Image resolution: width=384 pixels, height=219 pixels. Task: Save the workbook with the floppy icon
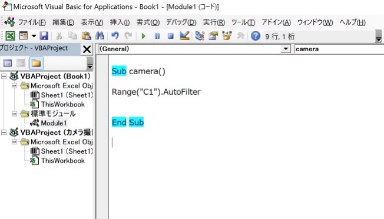coord(44,36)
